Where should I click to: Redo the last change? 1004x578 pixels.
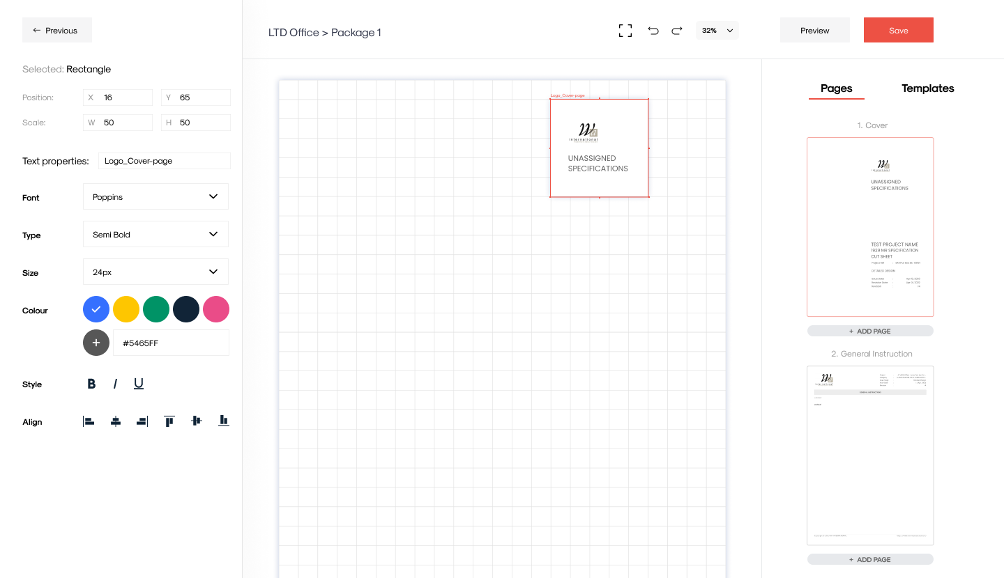(676, 31)
